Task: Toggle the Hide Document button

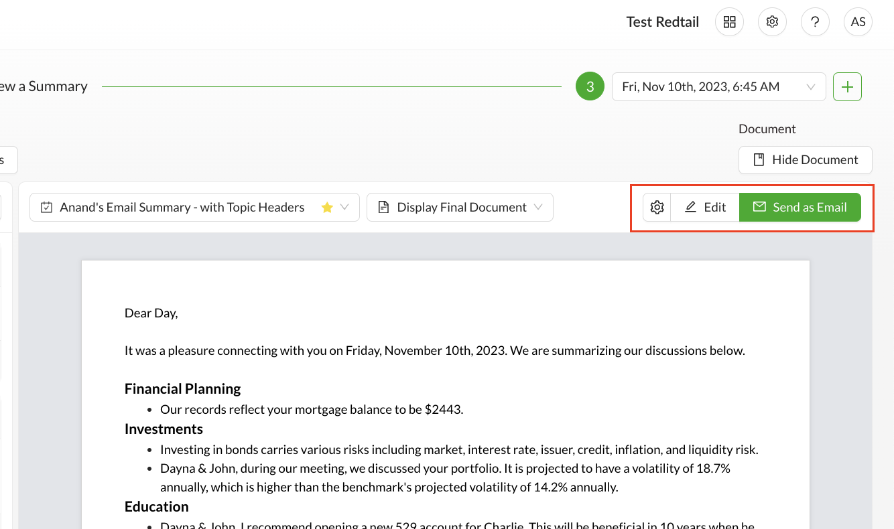Action: [805, 160]
